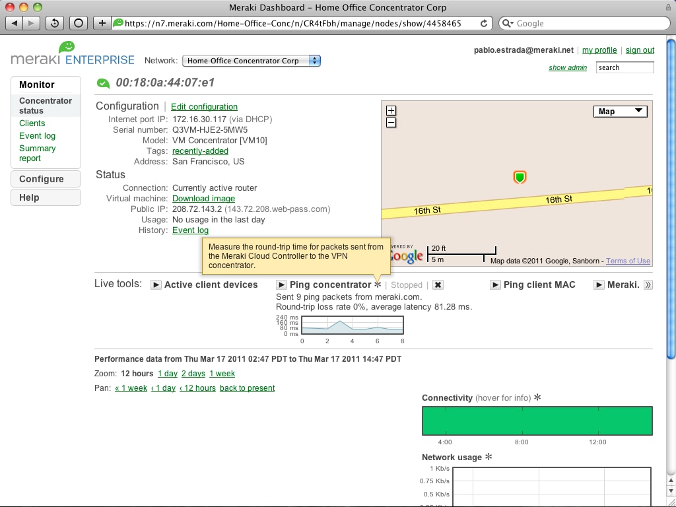Click the browser back arrow button

click(x=15, y=23)
